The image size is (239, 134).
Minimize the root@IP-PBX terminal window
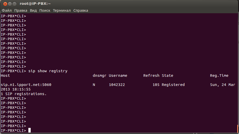(x=9, y=4)
